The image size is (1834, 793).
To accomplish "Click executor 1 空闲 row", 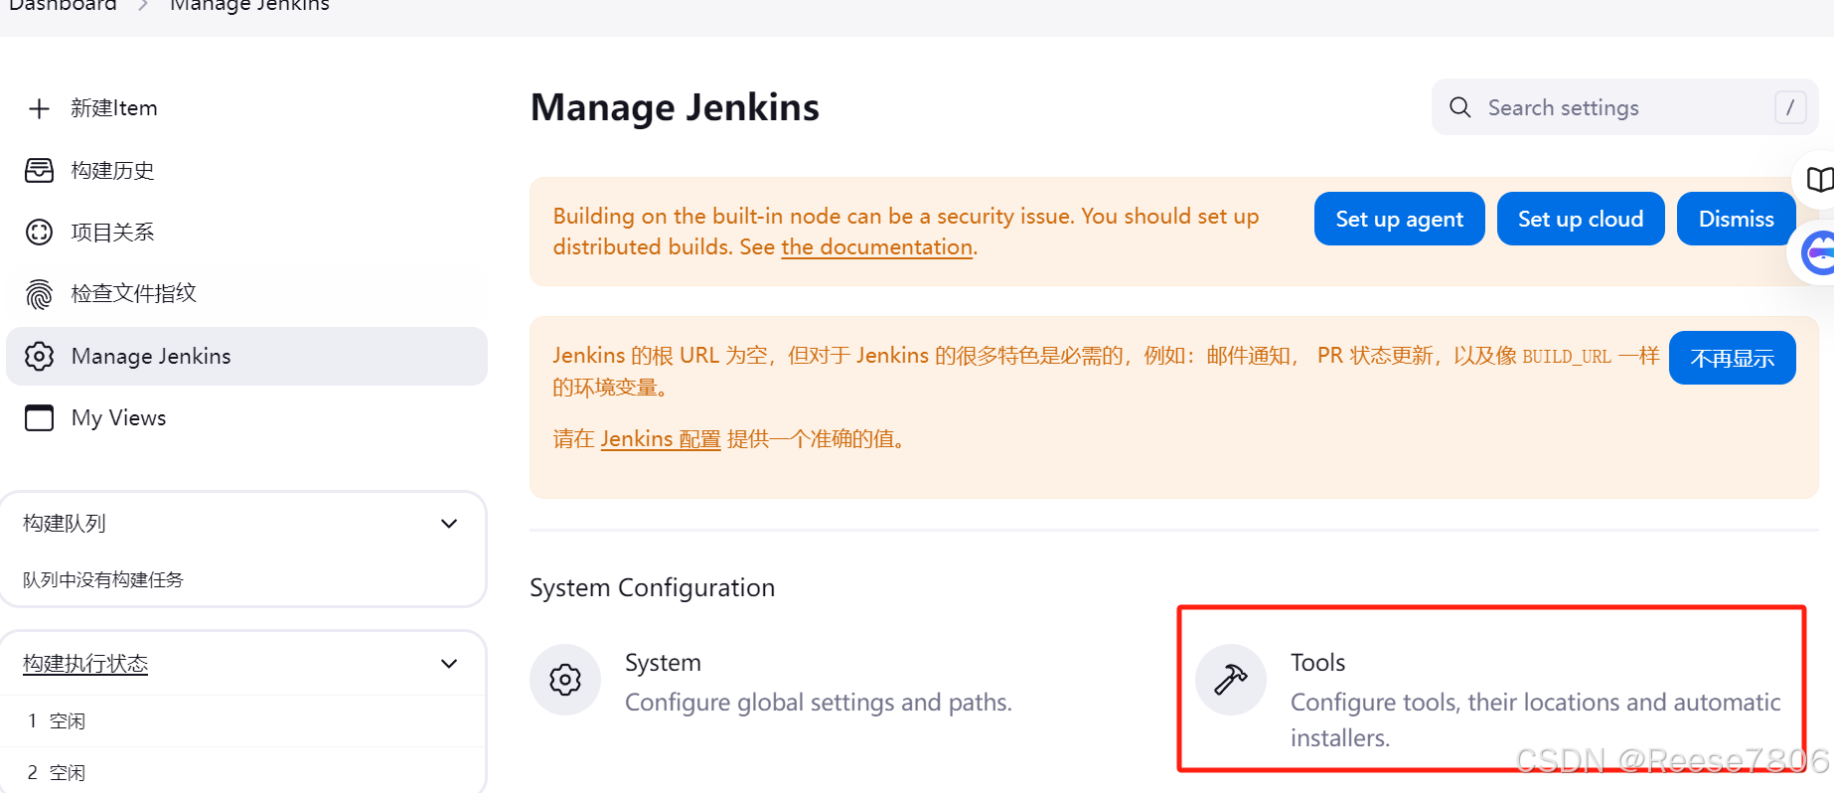I will pos(243,721).
